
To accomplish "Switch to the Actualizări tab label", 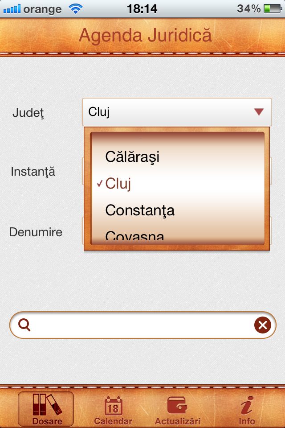I will click(x=178, y=421).
